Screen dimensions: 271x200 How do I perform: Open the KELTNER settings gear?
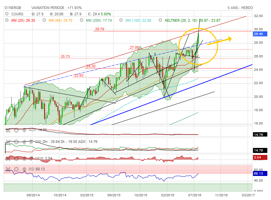tap(161, 20)
